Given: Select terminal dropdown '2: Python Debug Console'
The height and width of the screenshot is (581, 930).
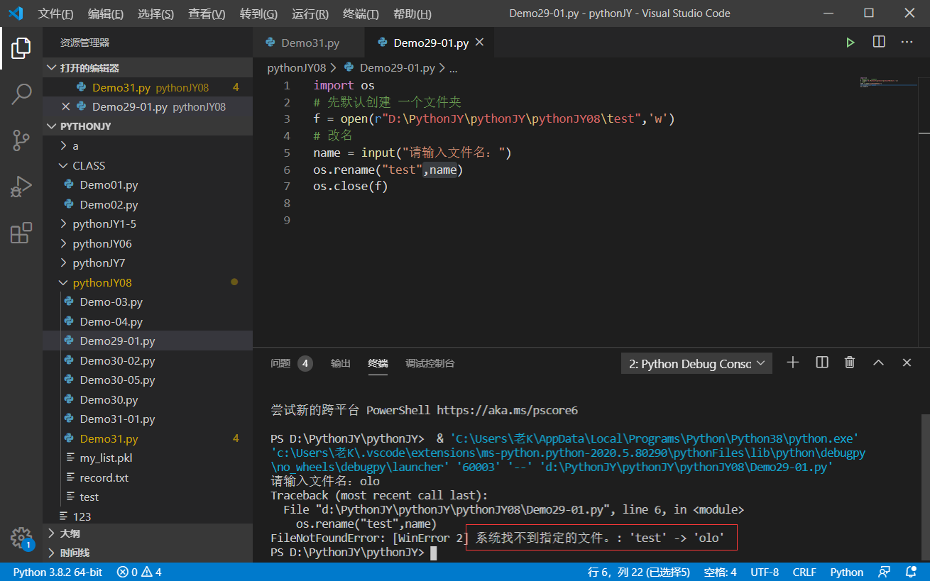Looking at the screenshot, I should click(696, 363).
